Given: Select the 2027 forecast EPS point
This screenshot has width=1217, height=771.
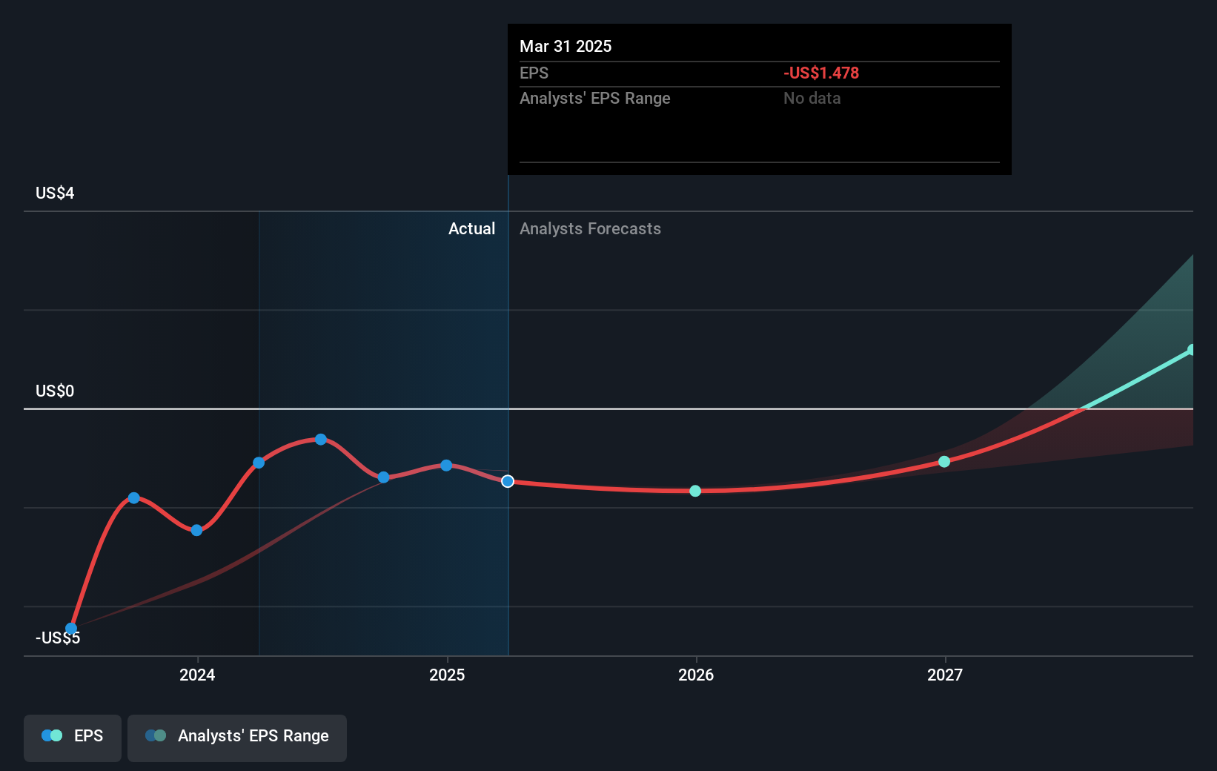Looking at the screenshot, I should pos(944,462).
